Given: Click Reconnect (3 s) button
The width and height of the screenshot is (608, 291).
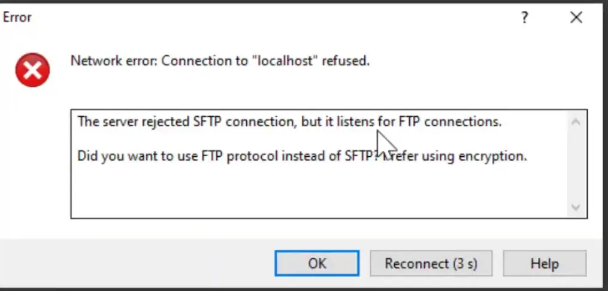Looking at the screenshot, I should [431, 263].
